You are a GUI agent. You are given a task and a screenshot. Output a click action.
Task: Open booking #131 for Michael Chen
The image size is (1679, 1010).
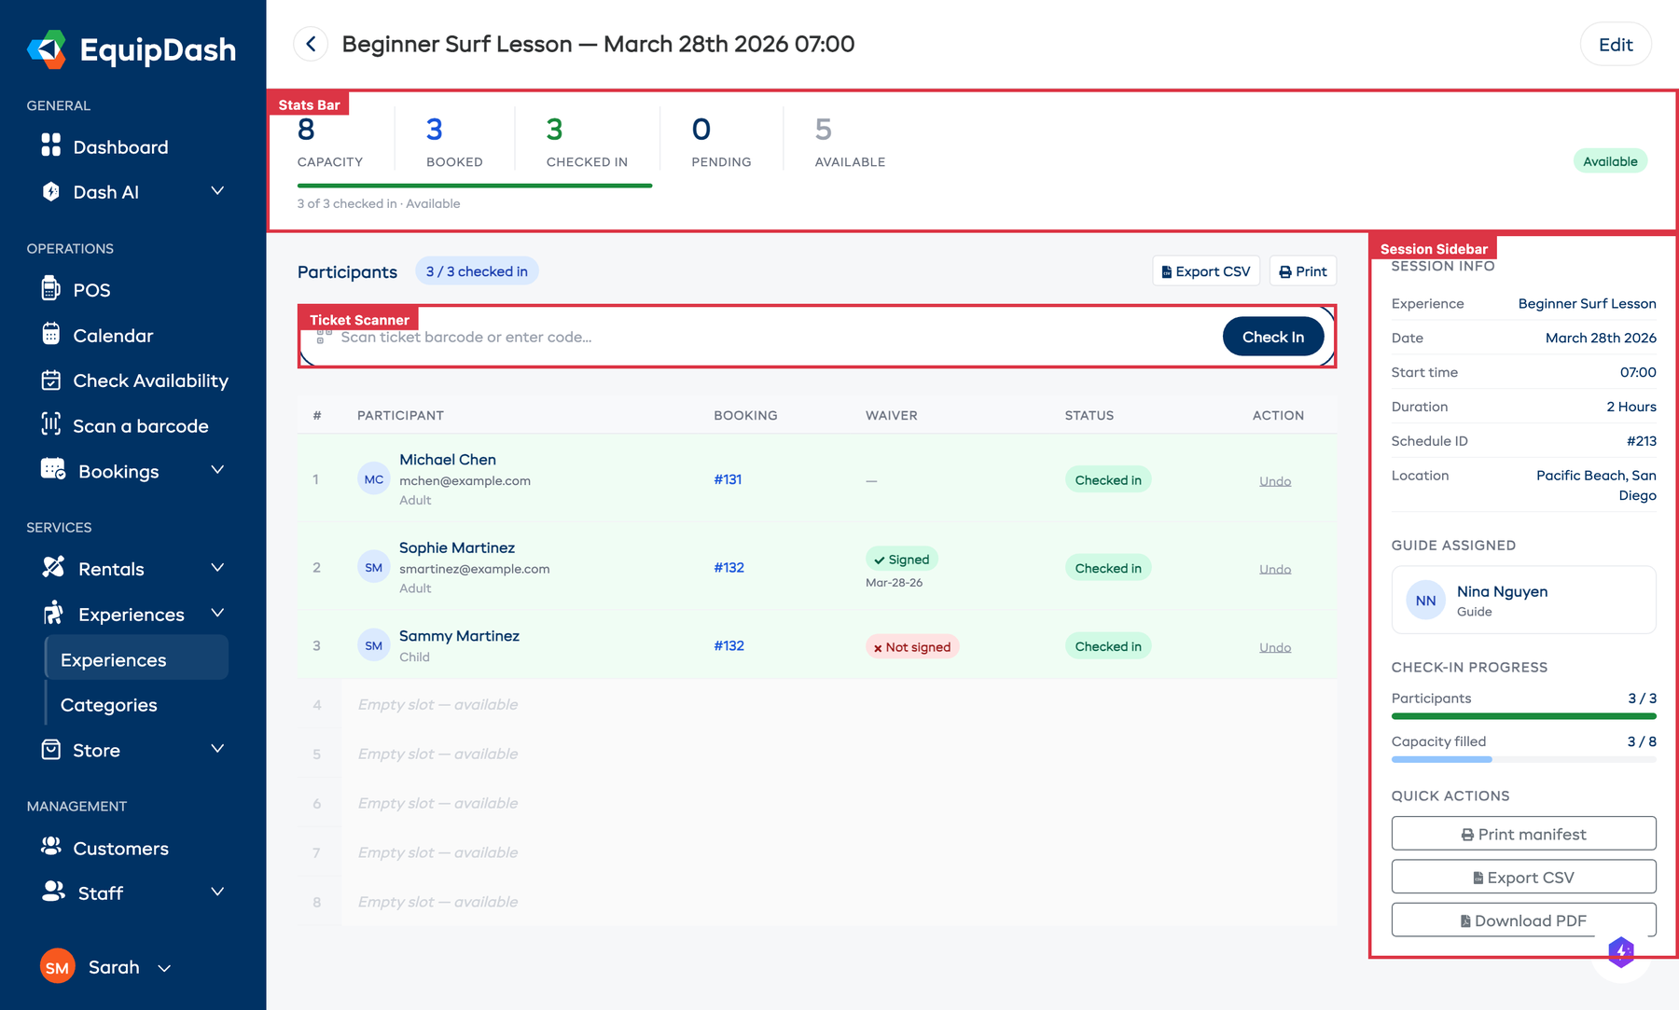(728, 478)
